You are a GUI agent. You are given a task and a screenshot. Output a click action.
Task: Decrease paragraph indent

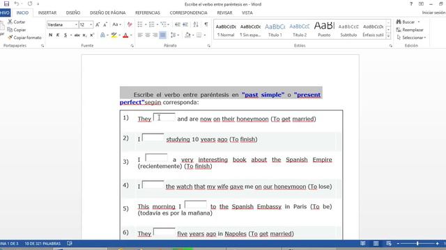(178, 25)
